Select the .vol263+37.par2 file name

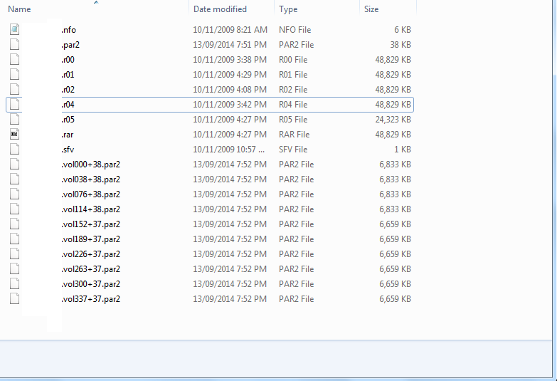(x=90, y=269)
